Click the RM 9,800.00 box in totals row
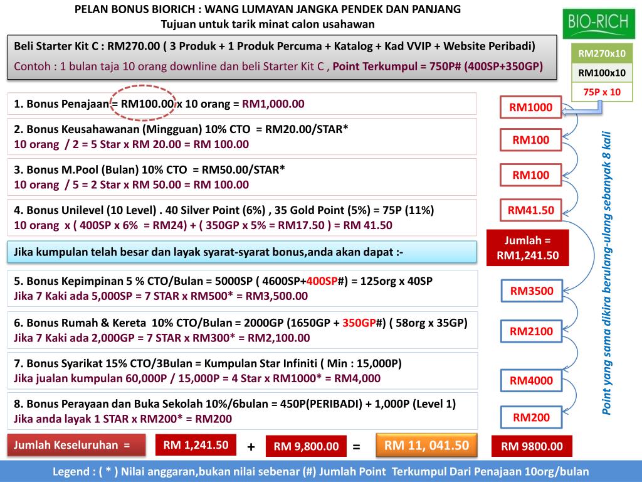The width and height of the screenshot is (642, 482). tap(306, 446)
